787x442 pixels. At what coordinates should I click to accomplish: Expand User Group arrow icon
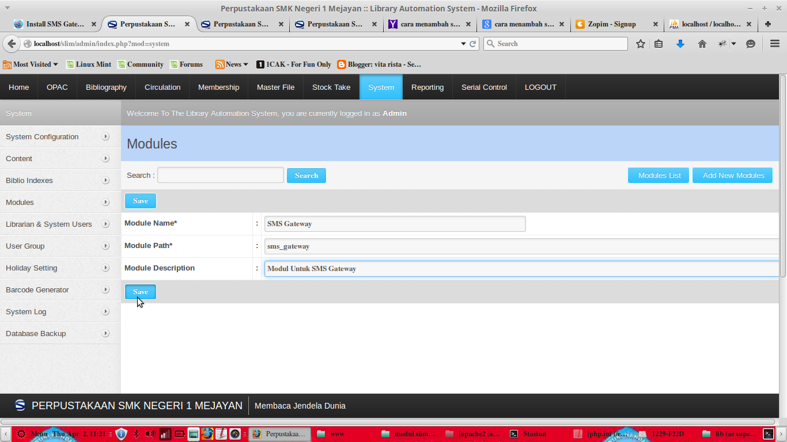tap(105, 246)
